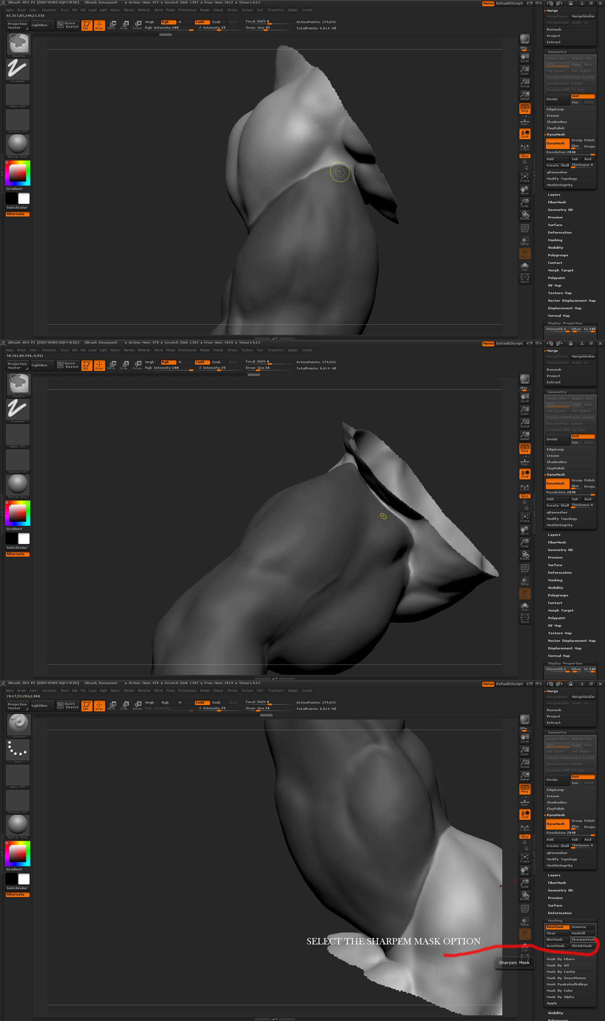Toggle Zsub mode in top window
The height and width of the screenshot is (1021, 605).
[x=216, y=22]
